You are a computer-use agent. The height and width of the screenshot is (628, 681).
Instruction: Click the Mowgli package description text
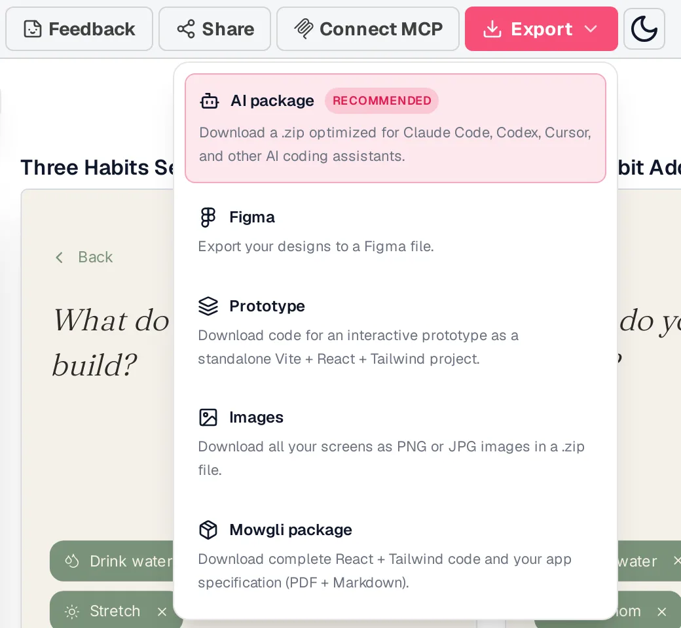pos(384,570)
